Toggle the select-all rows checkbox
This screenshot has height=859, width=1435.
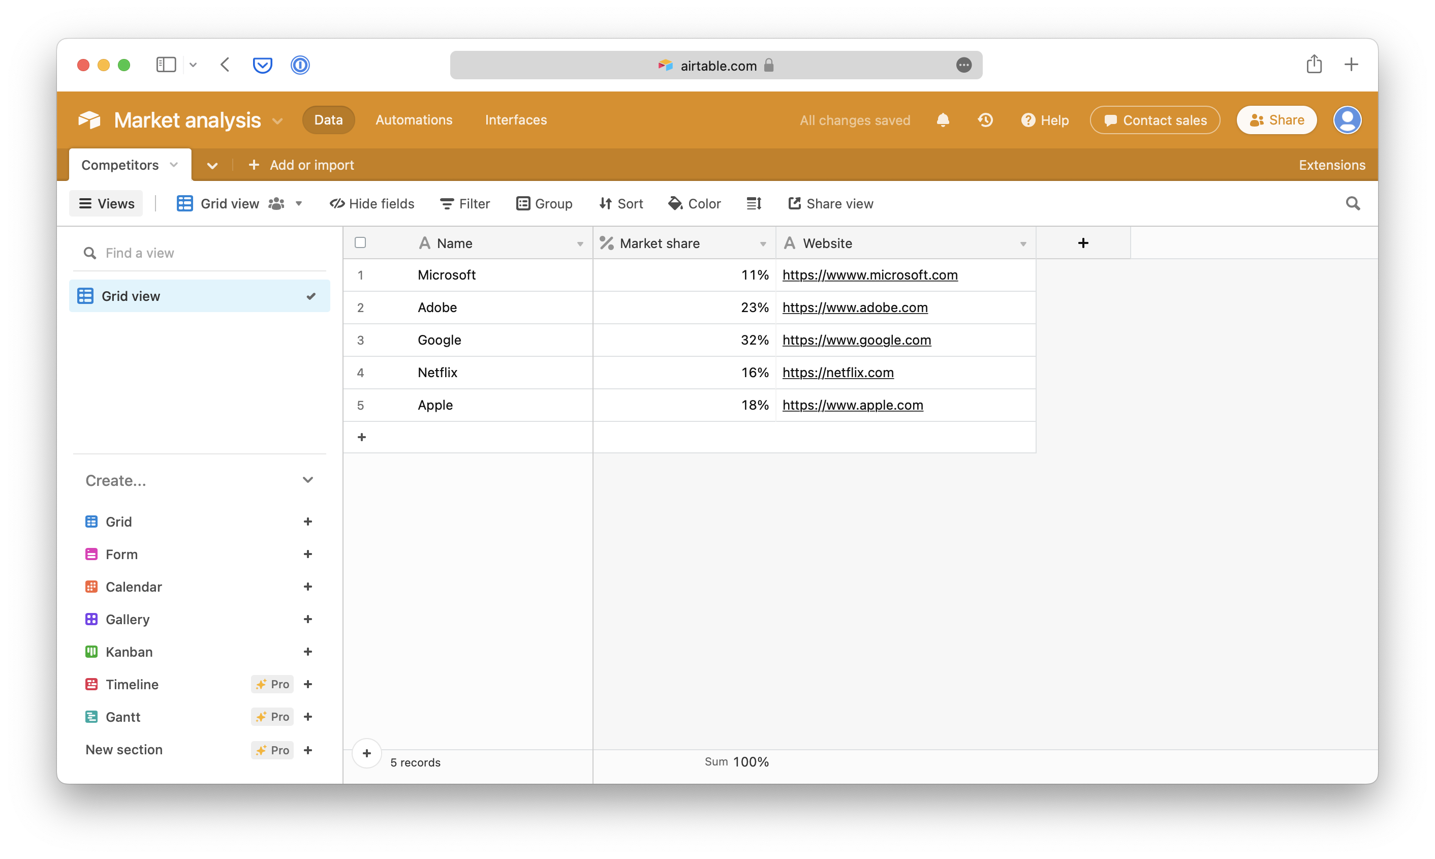360,242
